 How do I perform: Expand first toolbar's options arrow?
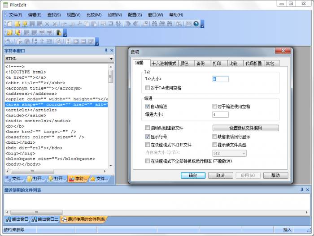click(202, 24)
